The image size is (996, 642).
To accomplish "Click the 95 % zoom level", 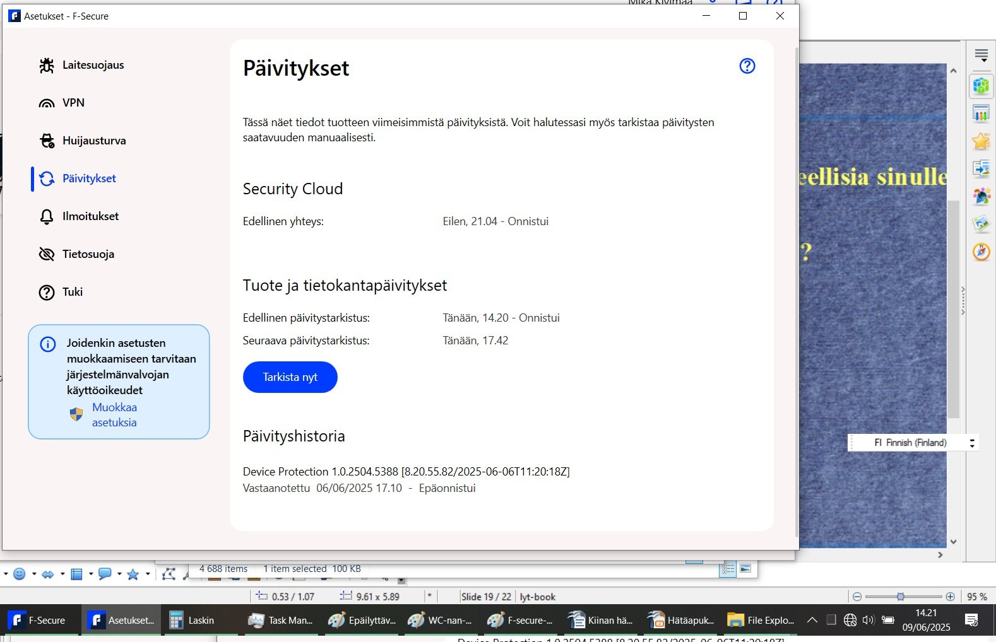I will pyautogui.click(x=976, y=597).
